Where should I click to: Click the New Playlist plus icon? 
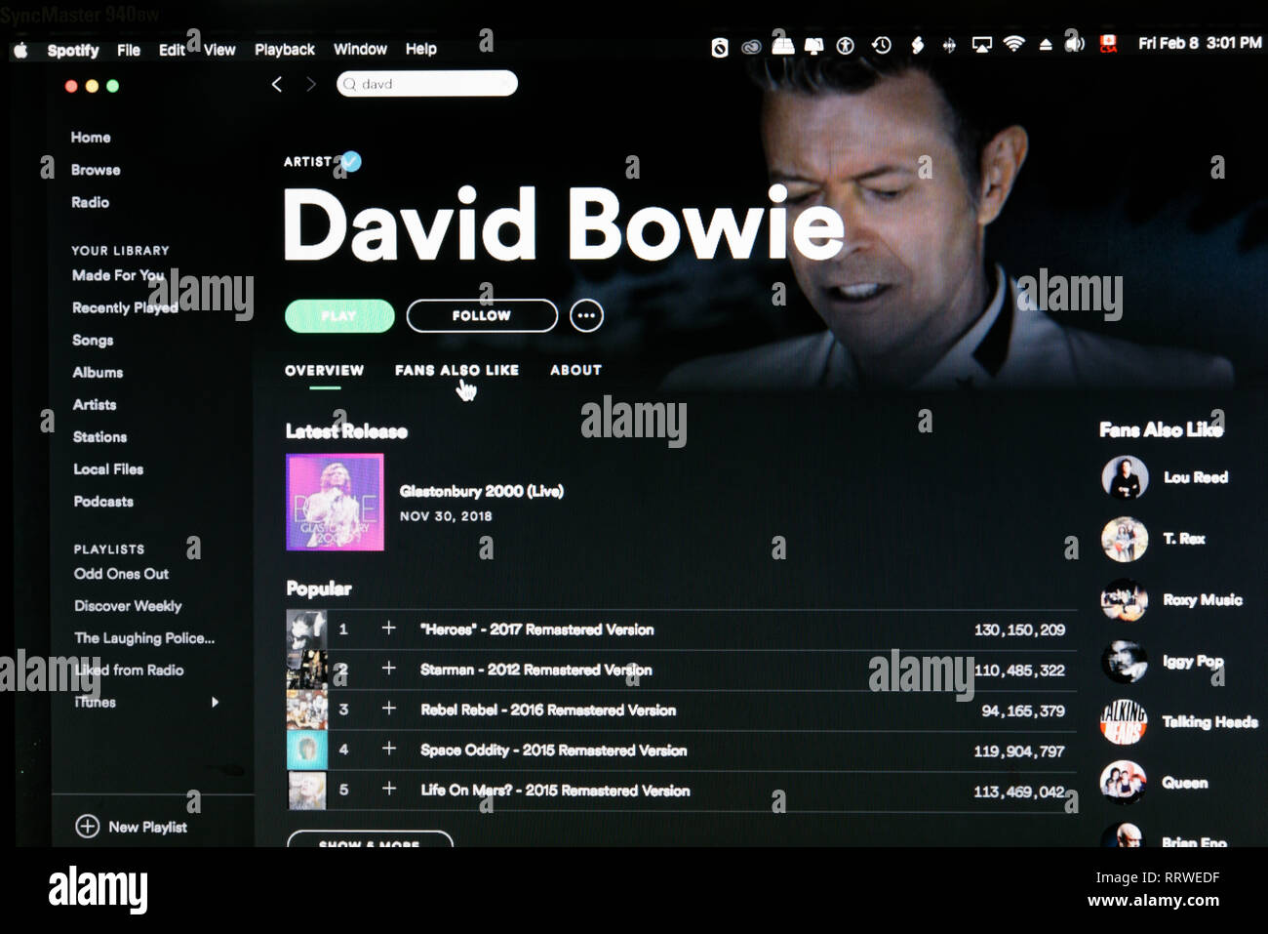coord(87,827)
